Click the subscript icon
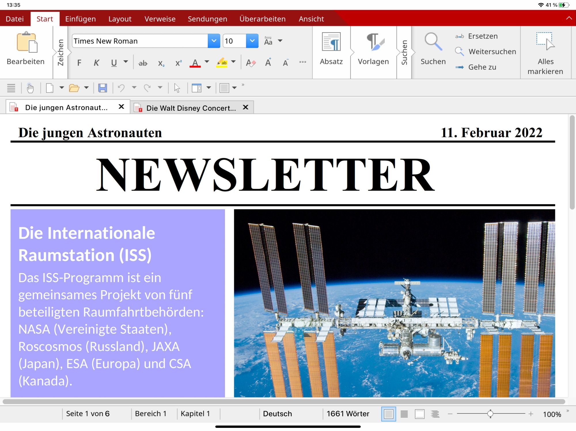Image resolution: width=576 pixels, height=431 pixels. (x=161, y=63)
